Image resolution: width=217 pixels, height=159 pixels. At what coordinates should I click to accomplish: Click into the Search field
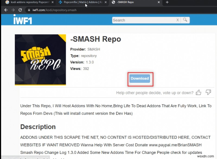(144, 20)
